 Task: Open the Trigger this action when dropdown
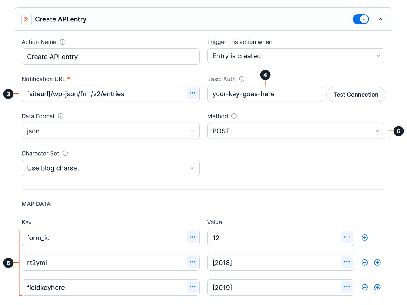tap(296, 56)
